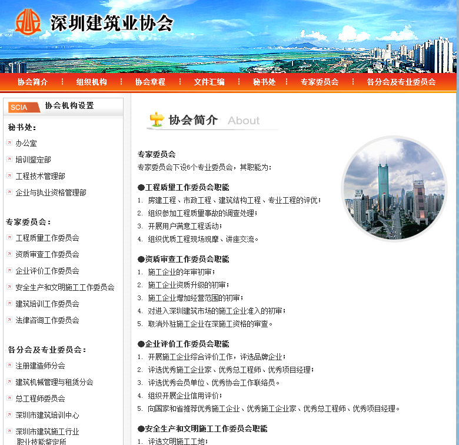Open 组织机构 in the navigation bar
The width and height of the screenshot is (459, 445).
92,82
